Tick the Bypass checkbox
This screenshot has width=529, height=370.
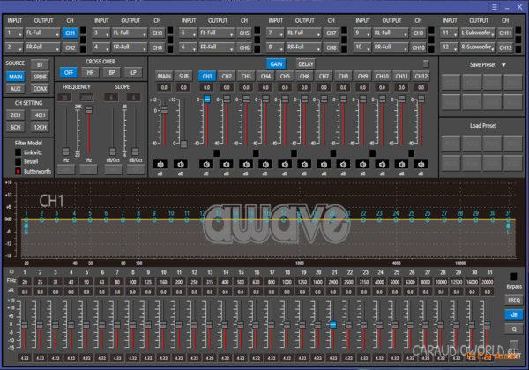pyautogui.click(x=514, y=277)
